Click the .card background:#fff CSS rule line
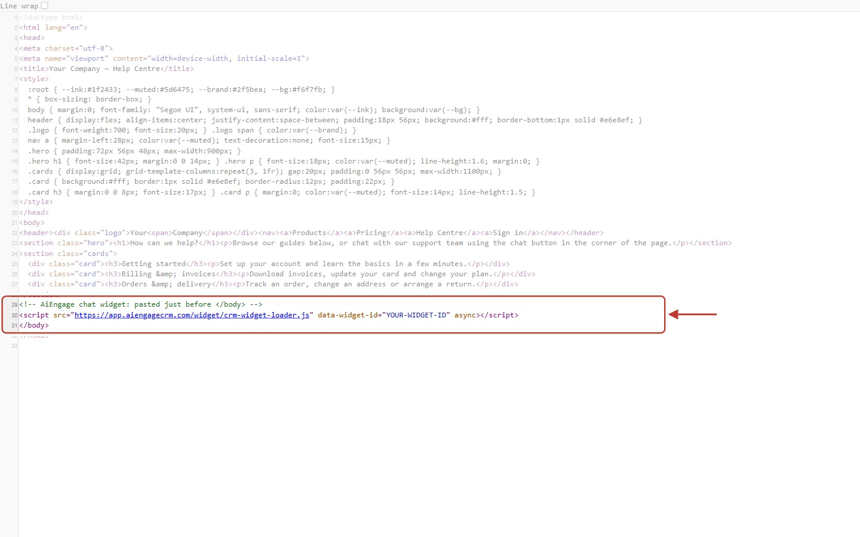This screenshot has height=537, width=860. pyautogui.click(x=211, y=181)
